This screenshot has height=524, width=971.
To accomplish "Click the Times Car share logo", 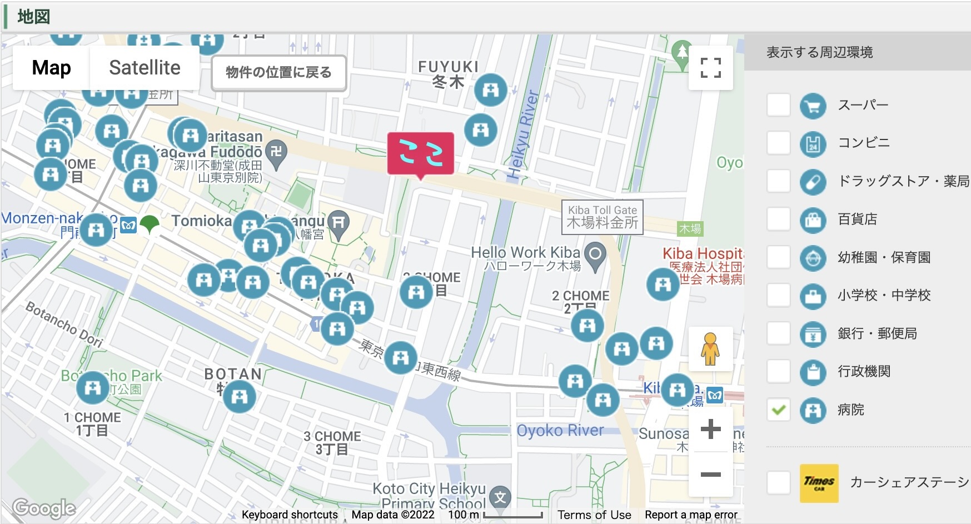I will click(819, 483).
